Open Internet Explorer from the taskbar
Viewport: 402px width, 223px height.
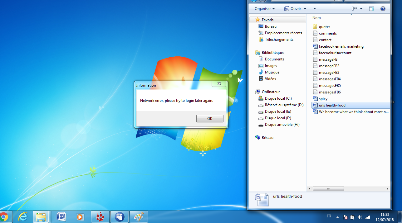23,217
